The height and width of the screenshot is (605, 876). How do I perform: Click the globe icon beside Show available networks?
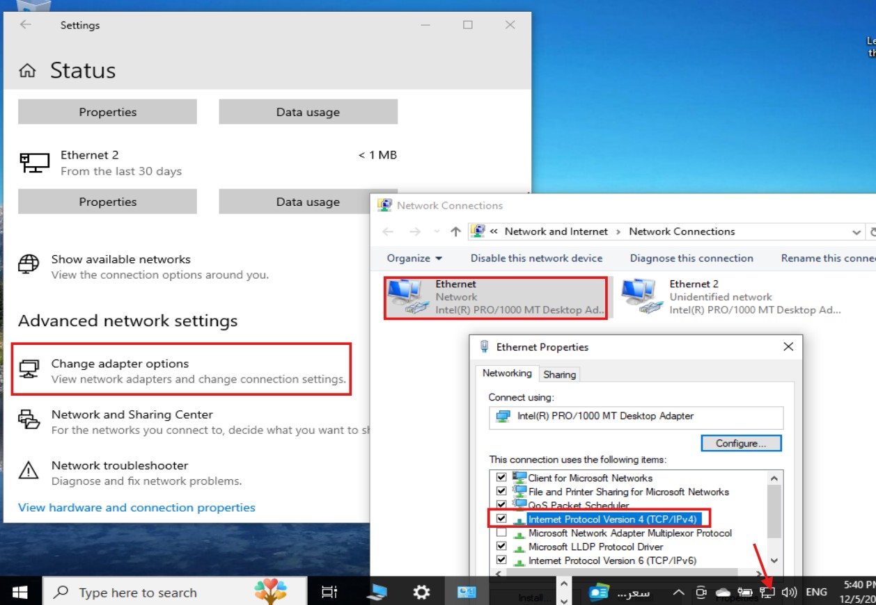click(x=29, y=264)
